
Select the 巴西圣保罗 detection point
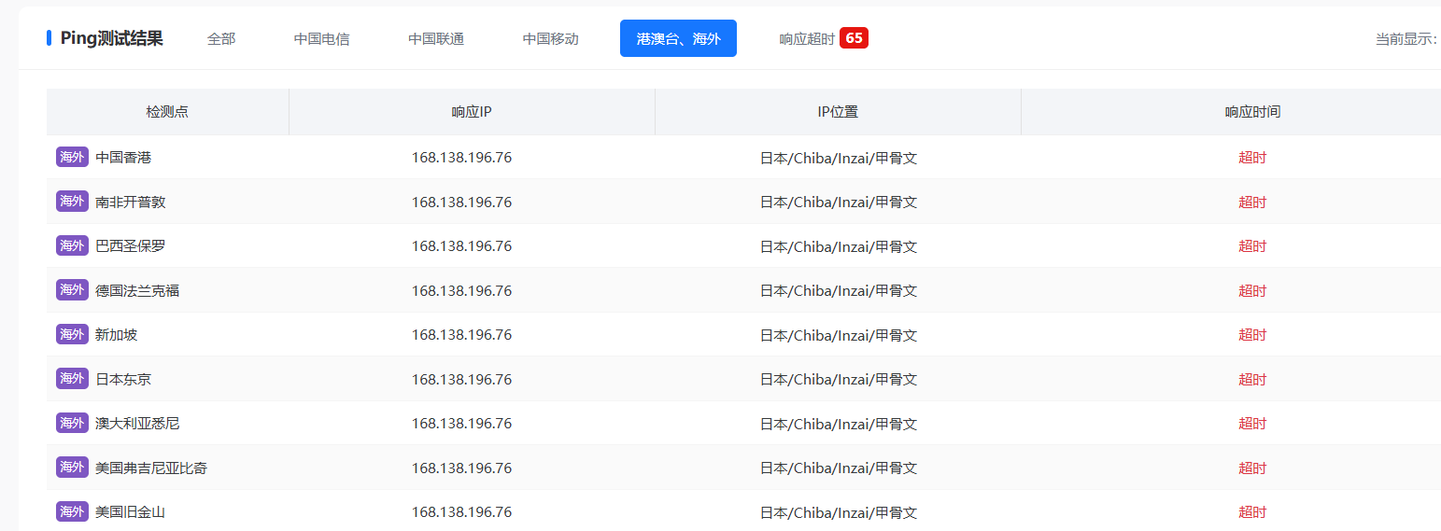coord(131,246)
